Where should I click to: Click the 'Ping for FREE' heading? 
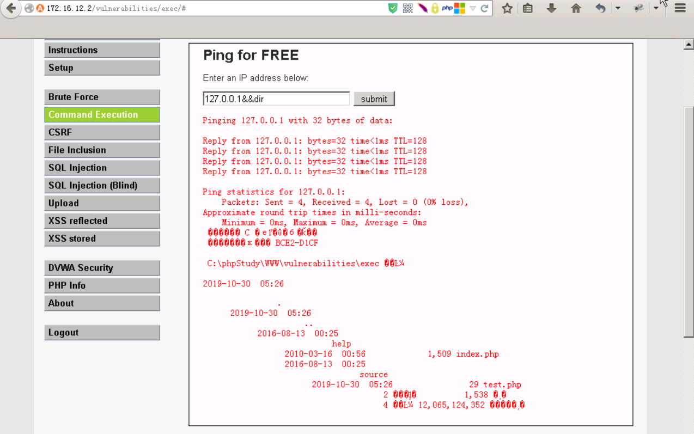[x=251, y=55]
